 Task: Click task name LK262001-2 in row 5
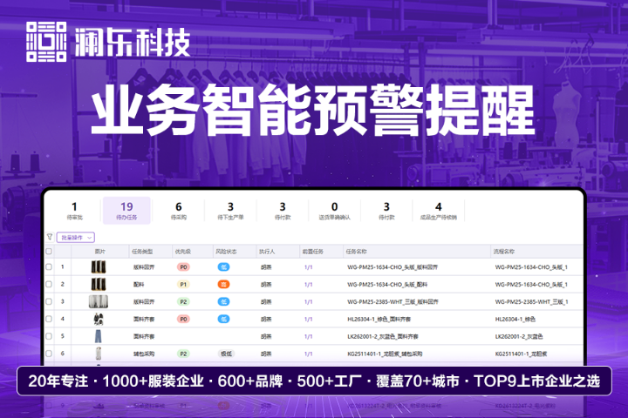pyautogui.click(x=383, y=337)
